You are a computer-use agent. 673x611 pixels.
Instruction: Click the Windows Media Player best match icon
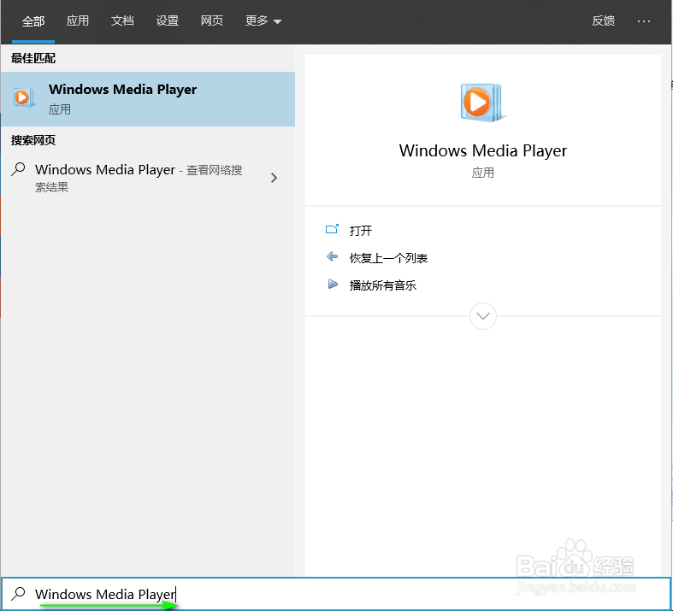pyautogui.click(x=24, y=97)
